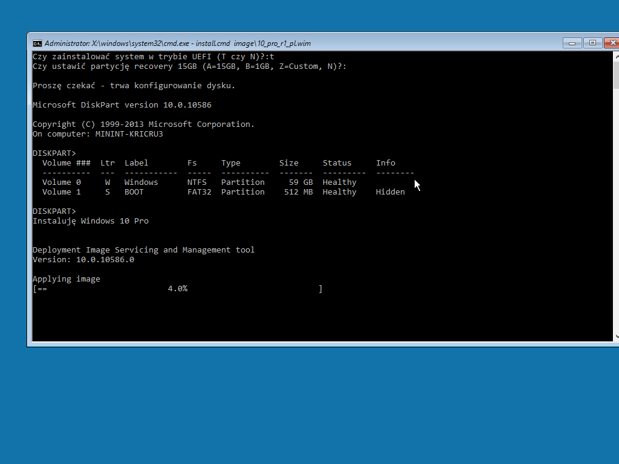Screen dimensions: 619x464
Task: Click the 'BOOT' volume label
Action: coord(134,192)
